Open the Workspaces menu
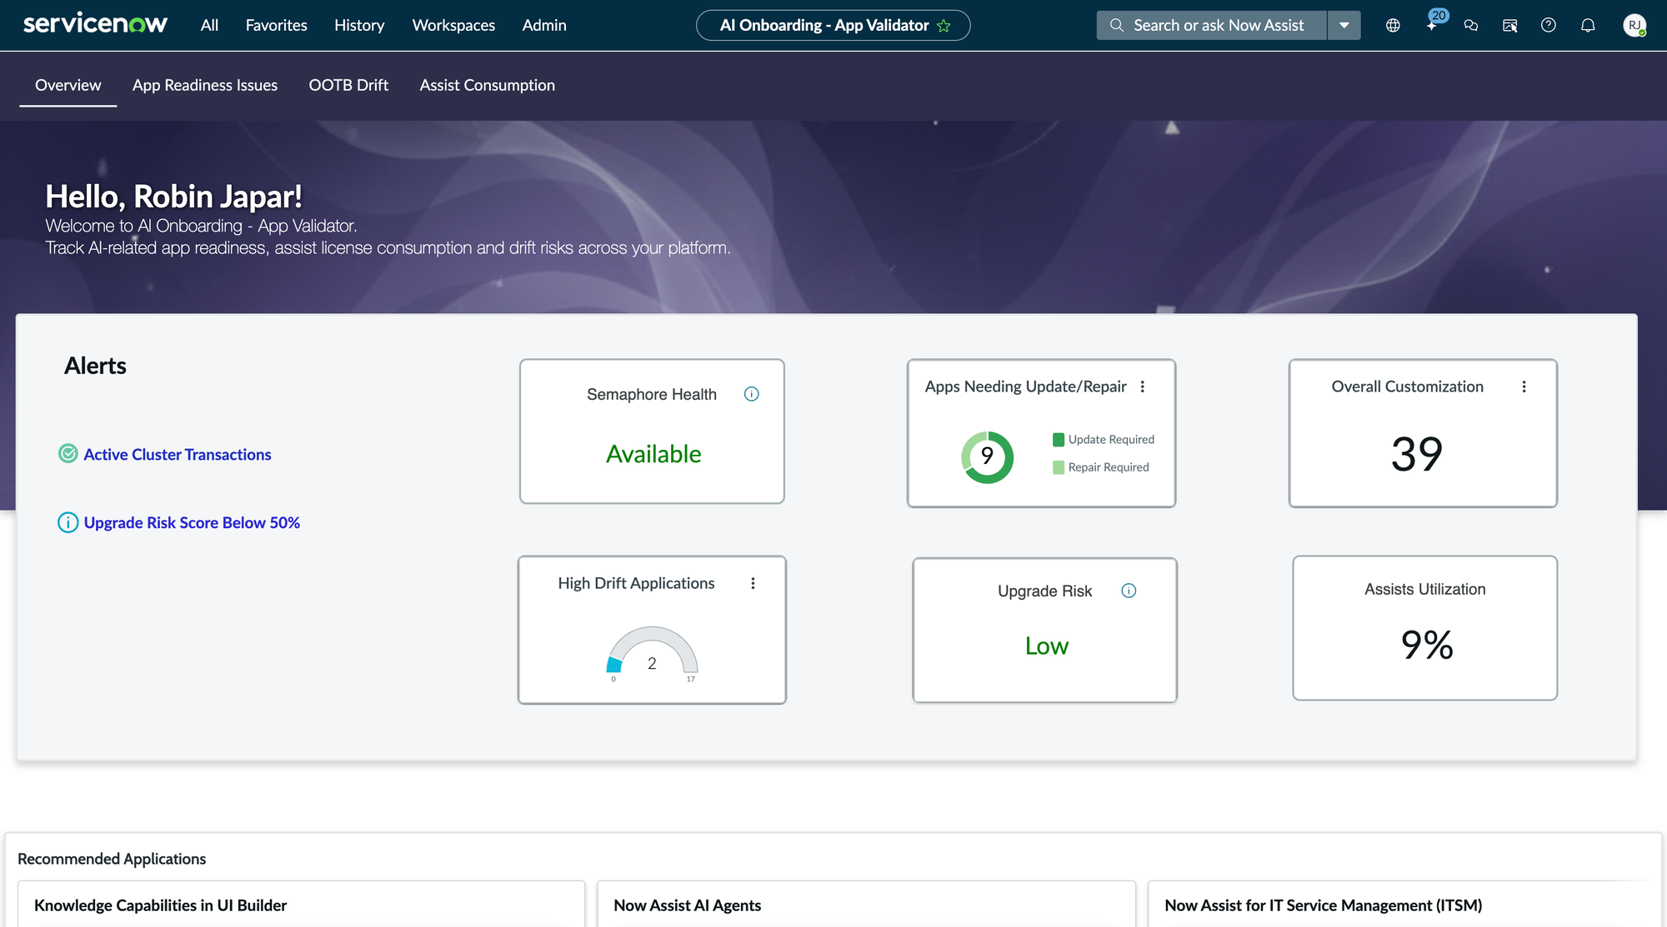The height and width of the screenshot is (927, 1667). pyautogui.click(x=453, y=26)
